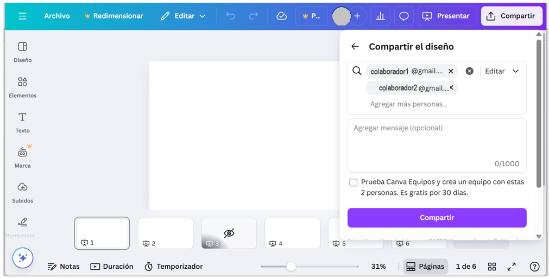Screen dimensions: 549x278
Task: Click the Canva magic assistant sparkle button
Action: (23, 258)
